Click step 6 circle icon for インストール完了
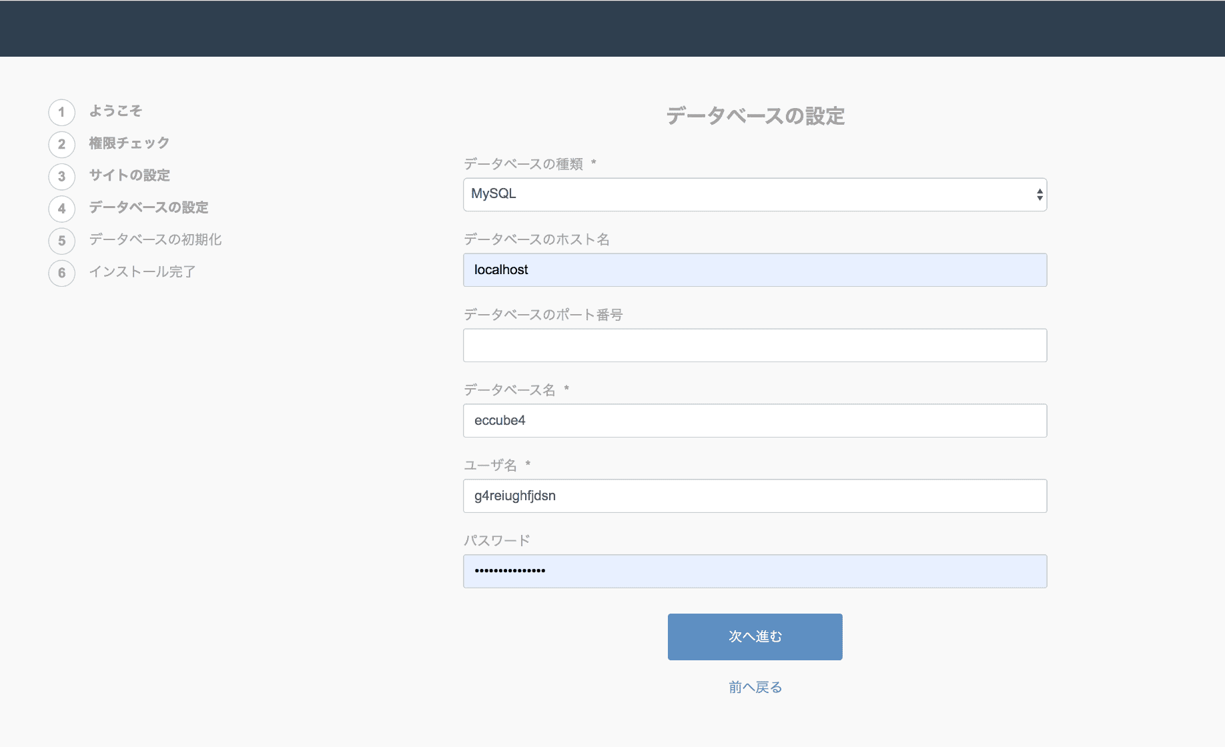This screenshot has height=747, width=1225. (62, 273)
